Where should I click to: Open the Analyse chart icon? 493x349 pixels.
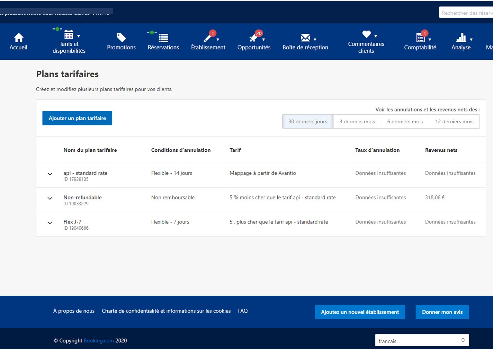461,37
